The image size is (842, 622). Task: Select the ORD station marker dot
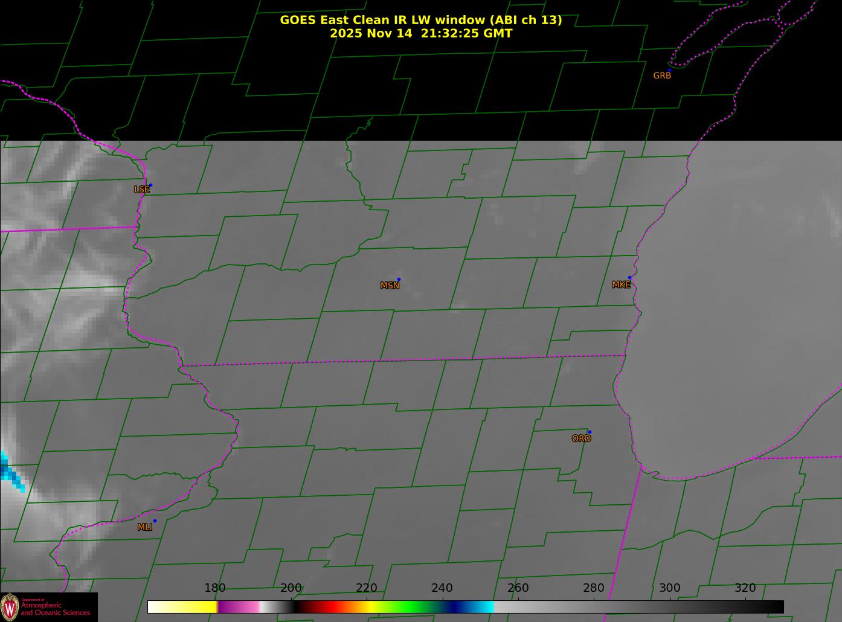pyautogui.click(x=590, y=432)
